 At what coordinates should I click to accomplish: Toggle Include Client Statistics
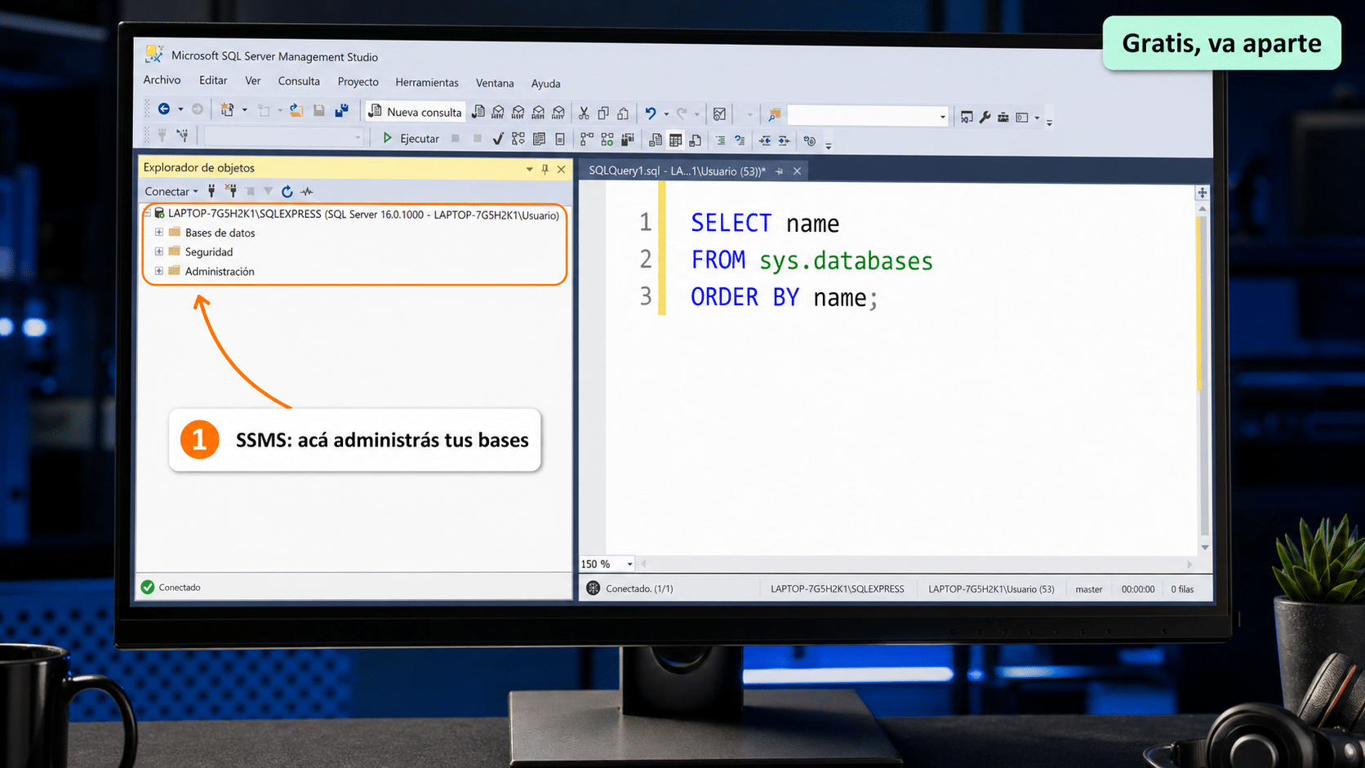(627, 140)
